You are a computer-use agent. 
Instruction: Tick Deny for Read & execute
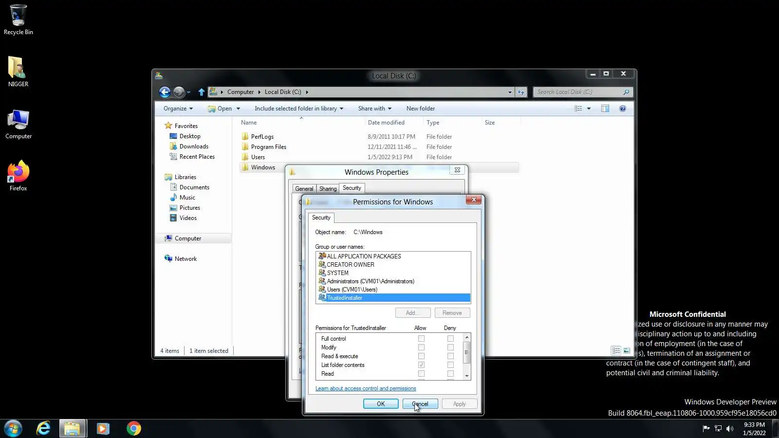pos(450,356)
